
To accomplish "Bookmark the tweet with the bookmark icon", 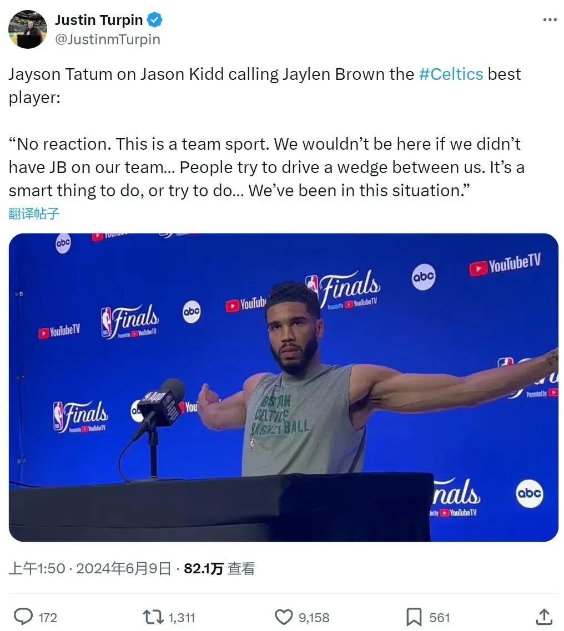I will [x=414, y=617].
